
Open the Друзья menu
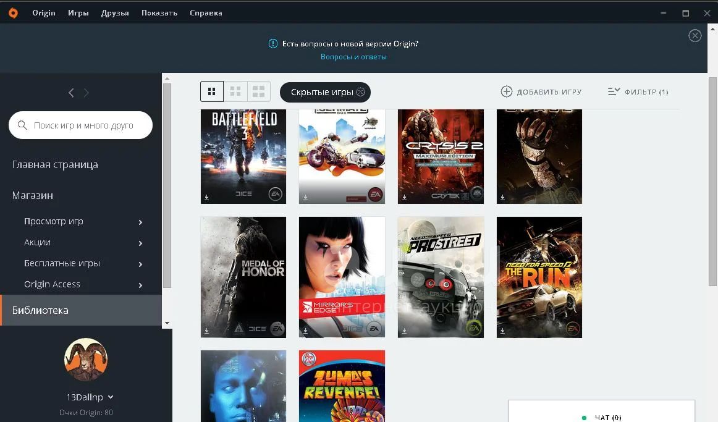(115, 13)
